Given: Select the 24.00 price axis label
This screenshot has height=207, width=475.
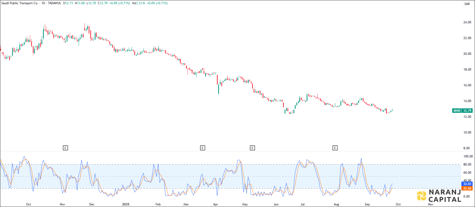Looking at the screenshot, I should 467,22.
